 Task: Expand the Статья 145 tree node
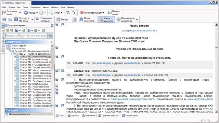(15, 62)
